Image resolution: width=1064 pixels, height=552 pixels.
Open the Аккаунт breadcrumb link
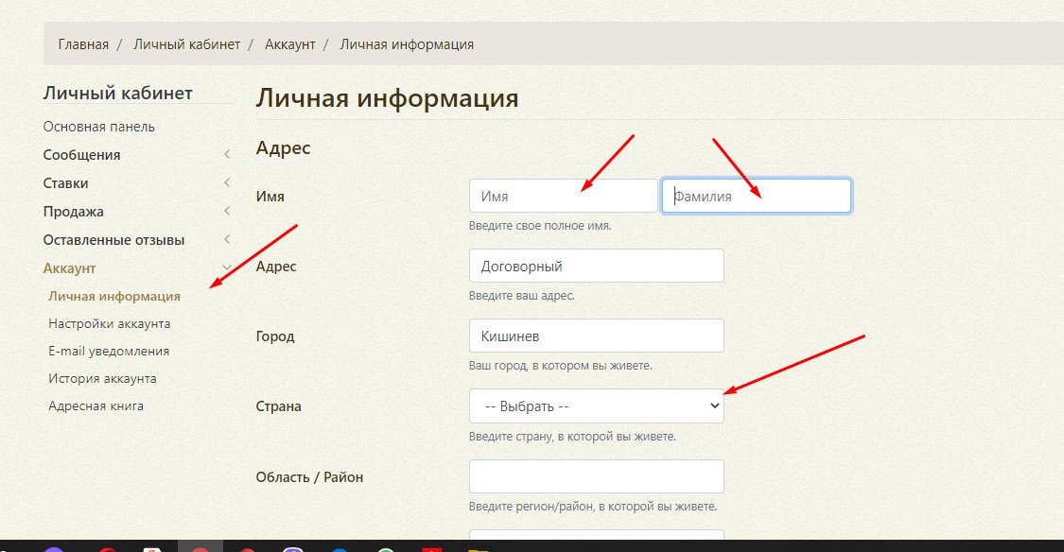pyautogui.click(x=289, y=44)
